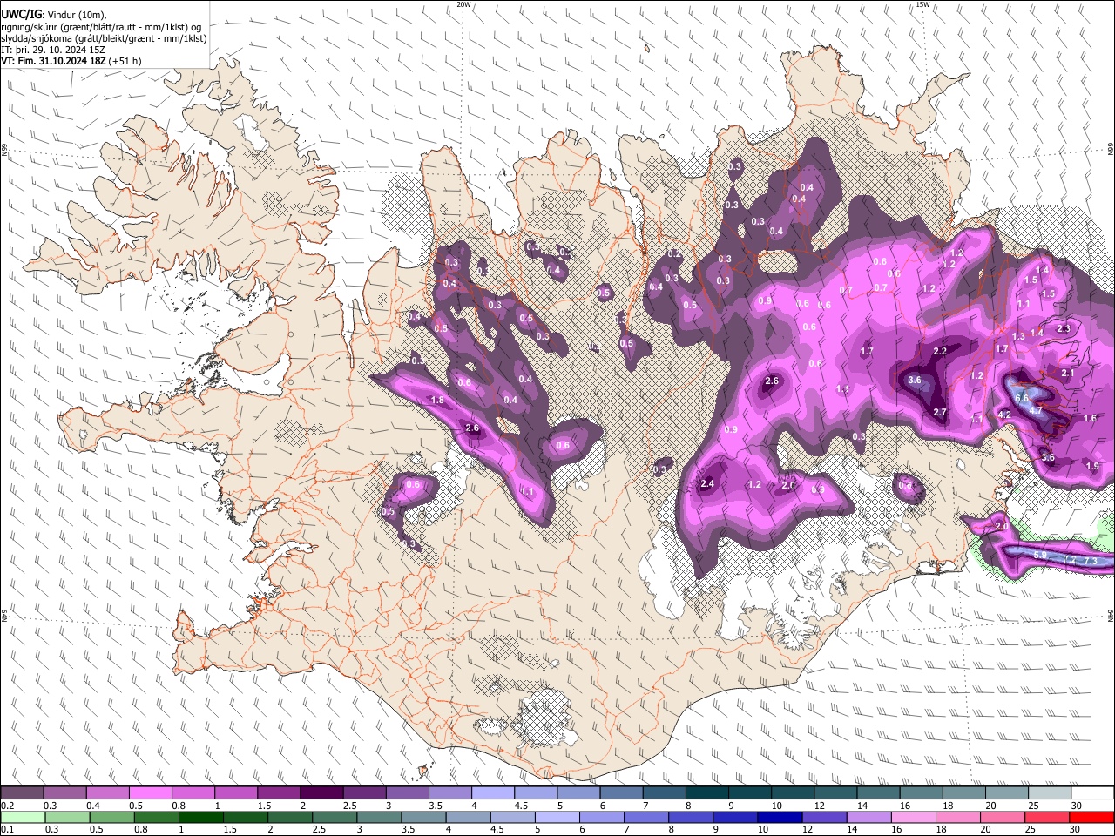This screenshot has height=836, width=1115.
Task: Click the '64N' latitude label on right edge
Action: (1111, 615)
